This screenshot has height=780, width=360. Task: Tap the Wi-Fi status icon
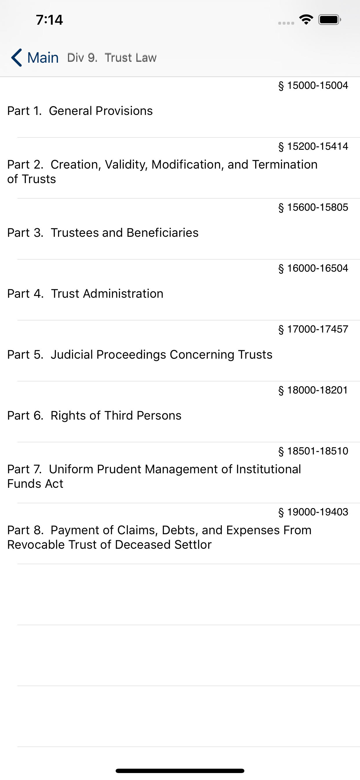306,20
